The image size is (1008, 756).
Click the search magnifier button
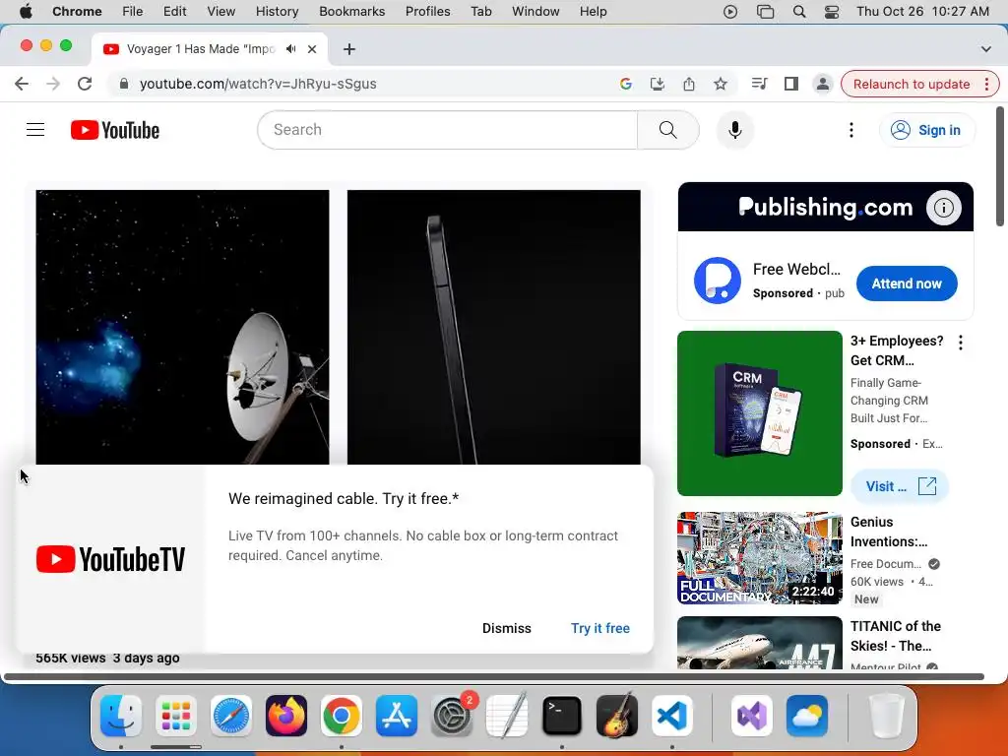[x=668, y=130]
